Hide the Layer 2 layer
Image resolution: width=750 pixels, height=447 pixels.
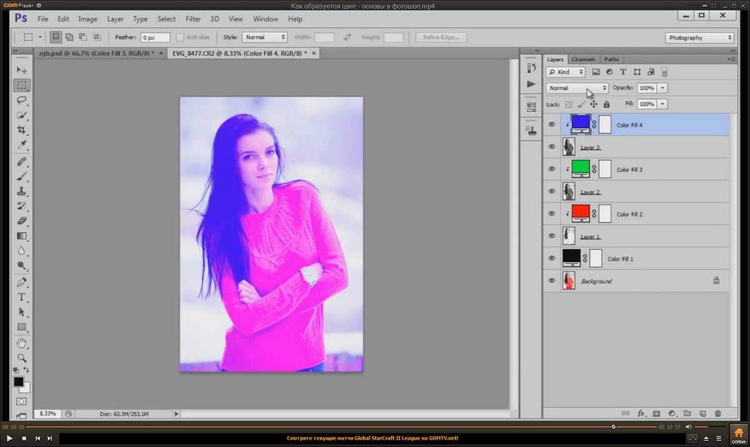(551, 192)
